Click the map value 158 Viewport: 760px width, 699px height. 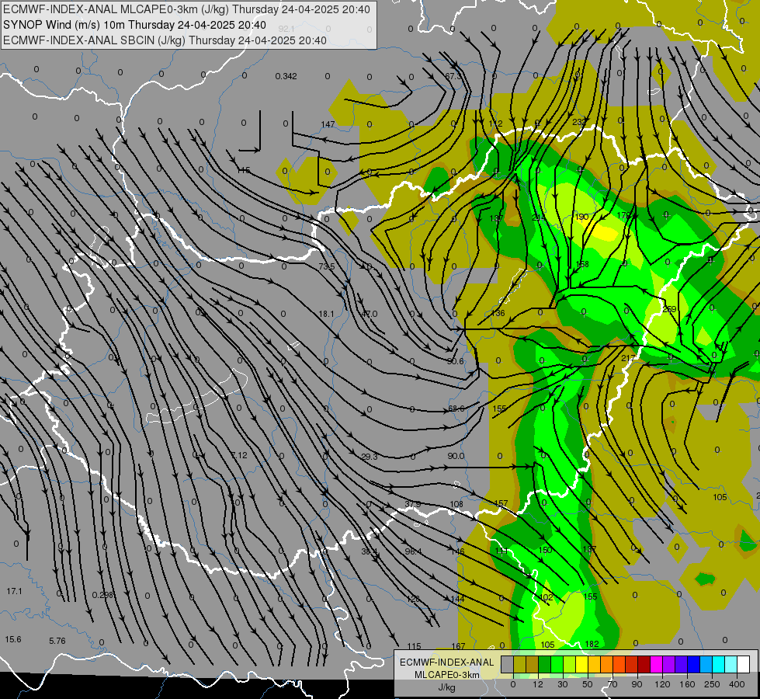[582, 264]
